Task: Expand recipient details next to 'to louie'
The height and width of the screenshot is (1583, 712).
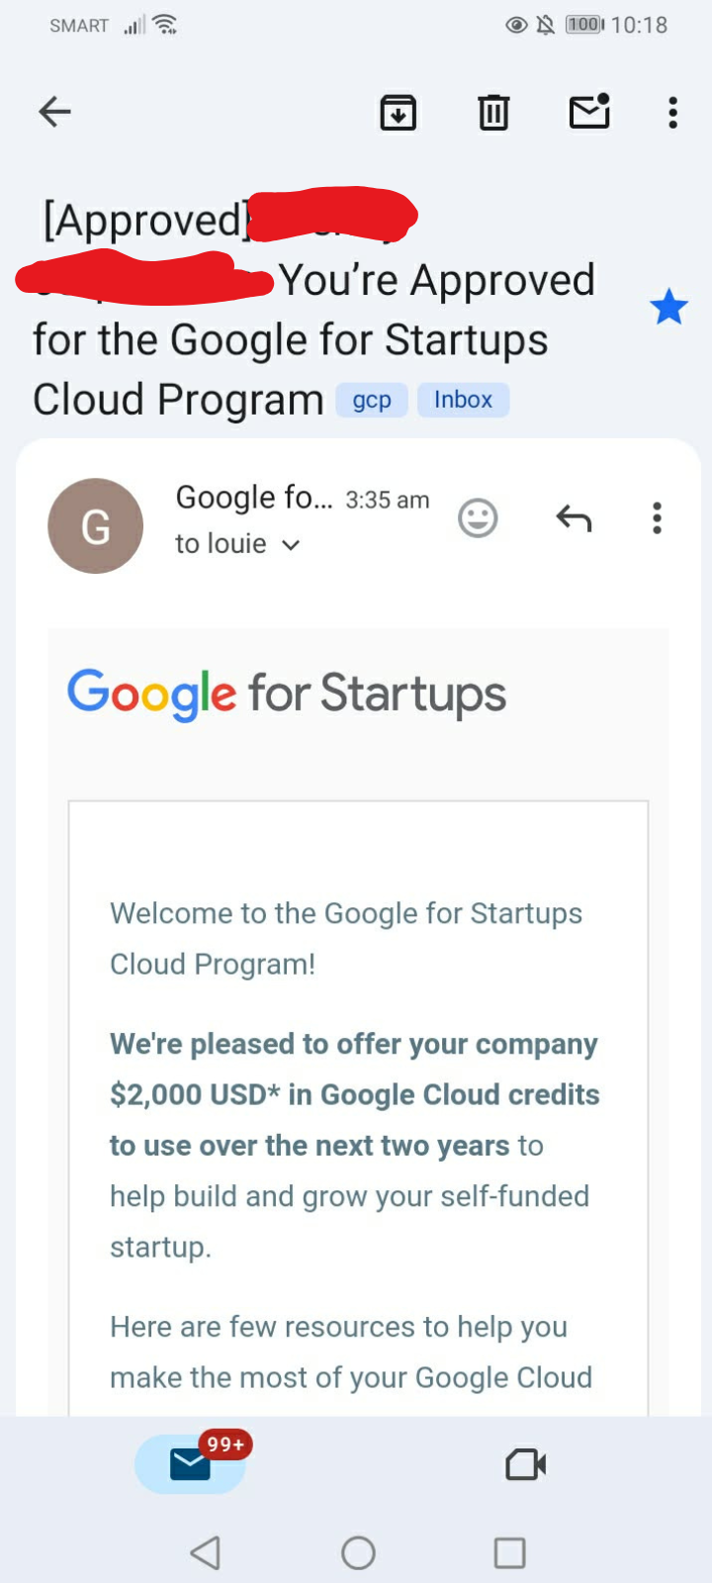Action: click(x=291, y=544)
